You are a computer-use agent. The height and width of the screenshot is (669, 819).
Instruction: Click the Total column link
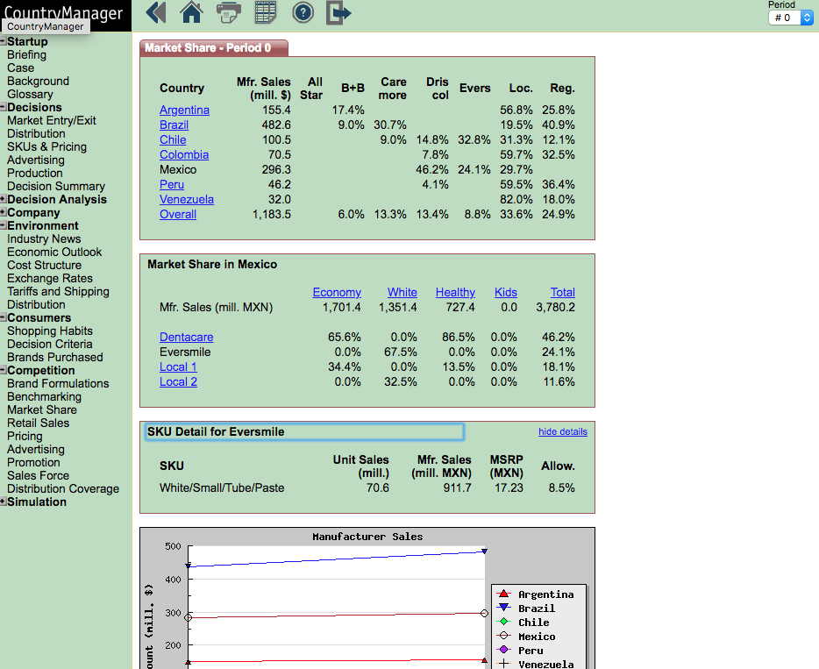(x=563, y=293)
